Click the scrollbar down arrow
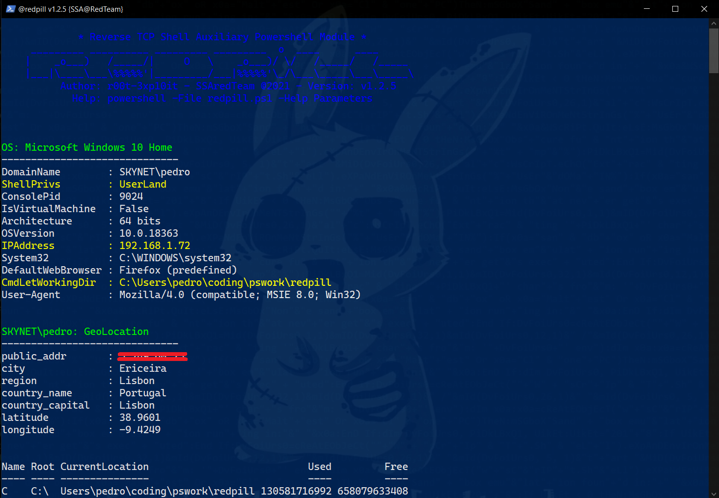The width and height of the screenshot is (719, 498). [x=714, y=494]
